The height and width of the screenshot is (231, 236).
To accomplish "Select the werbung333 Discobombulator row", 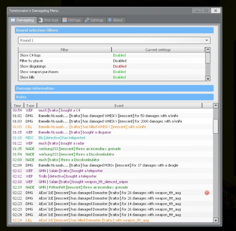I will coord(112,154).
